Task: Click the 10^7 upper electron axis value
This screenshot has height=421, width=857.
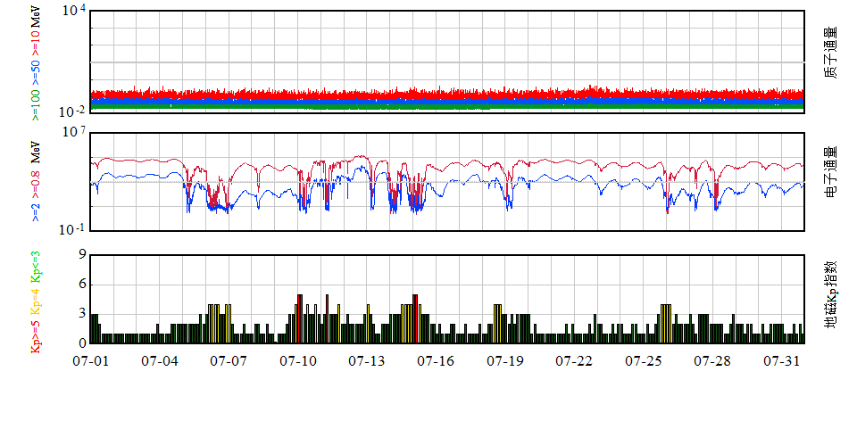Action: (x=74, y=133)
